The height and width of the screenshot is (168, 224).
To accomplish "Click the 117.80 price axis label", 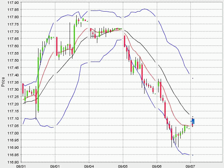I will point(13,17).
